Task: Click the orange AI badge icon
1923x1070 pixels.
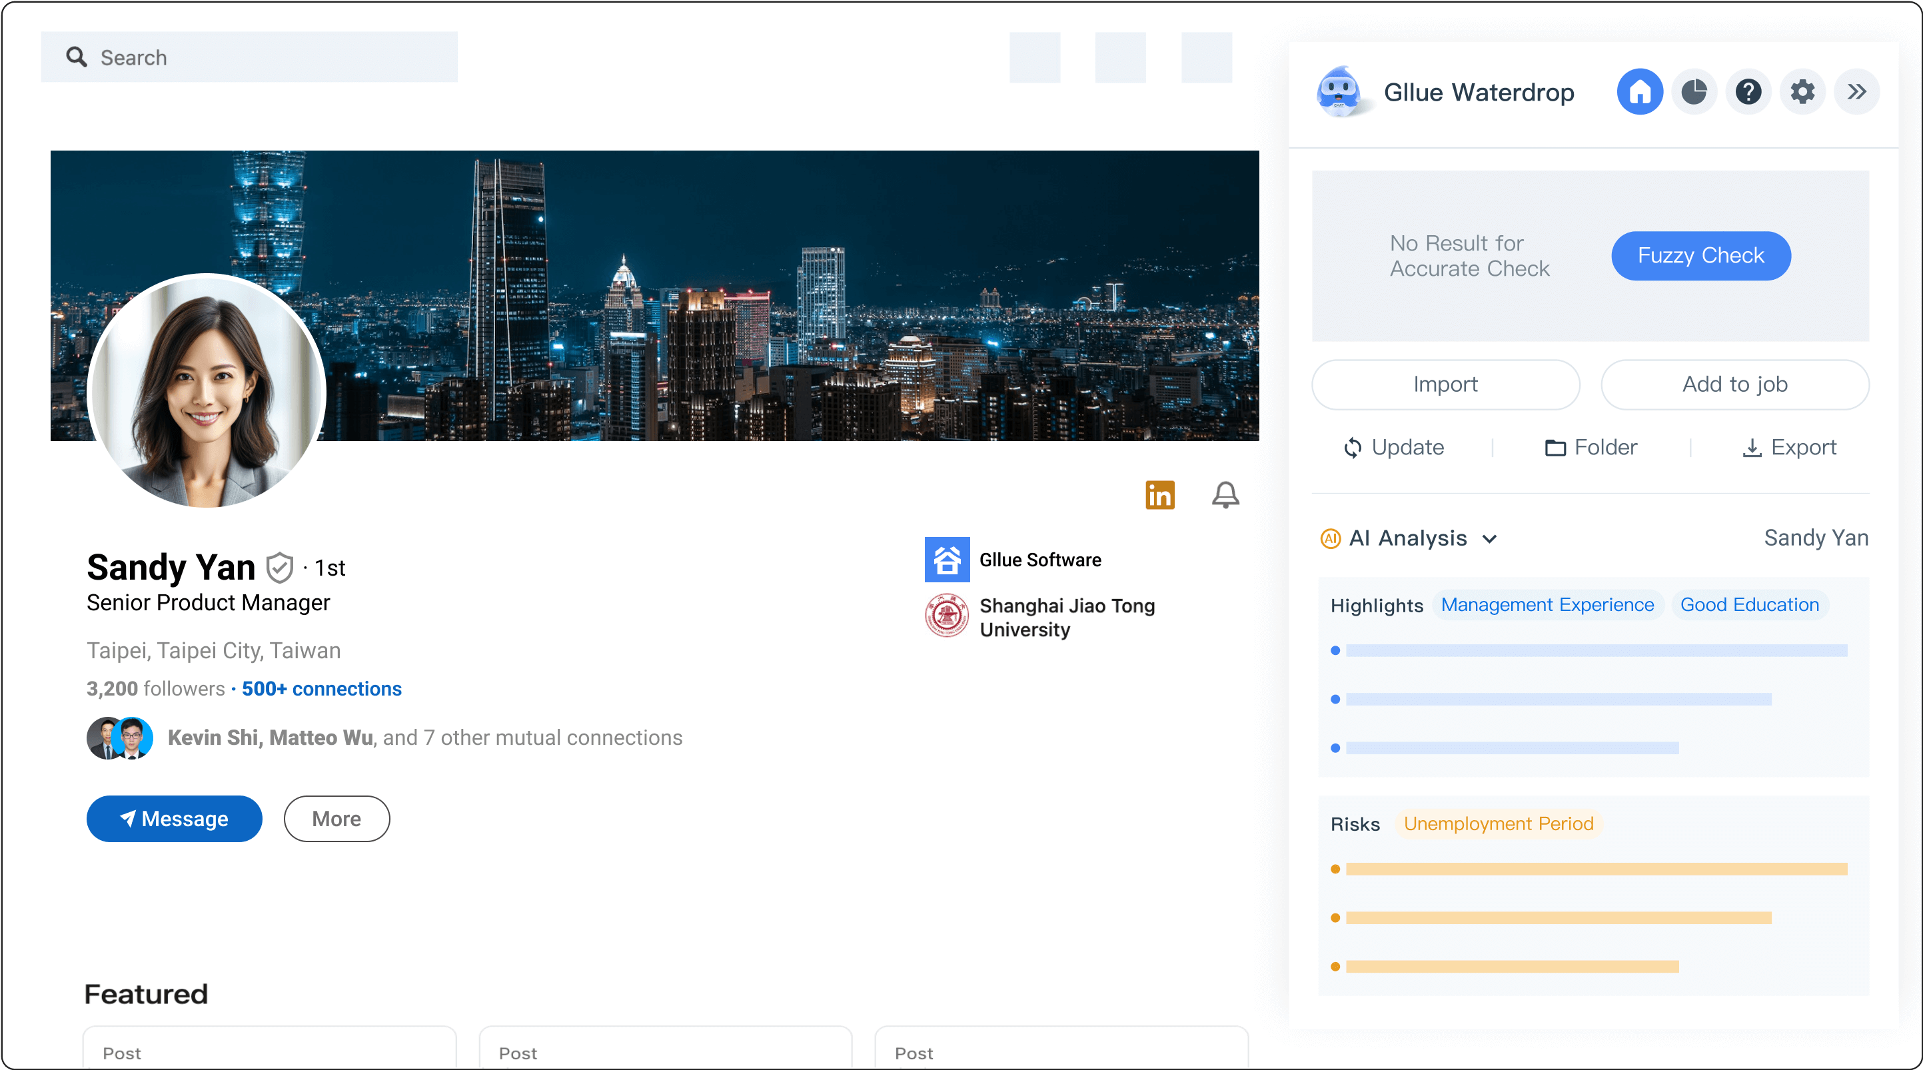Action: point(1330,538)
